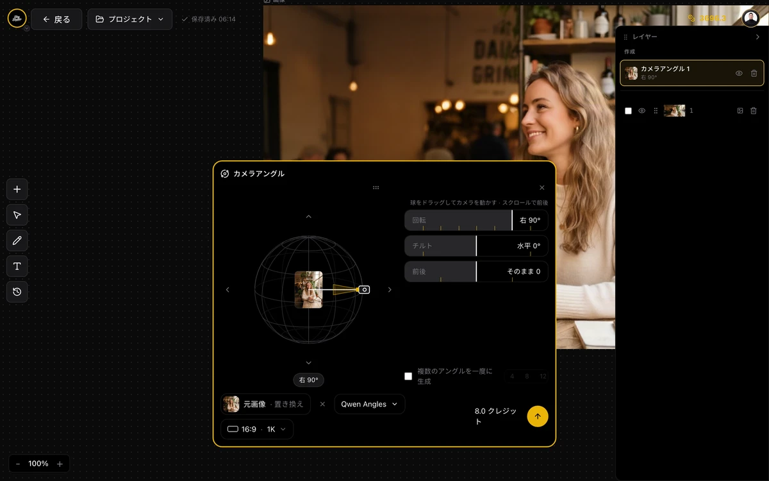Viewport: 769px width, 481px height.
Task: Zoom out with the minus button
Action: point(18,464)
